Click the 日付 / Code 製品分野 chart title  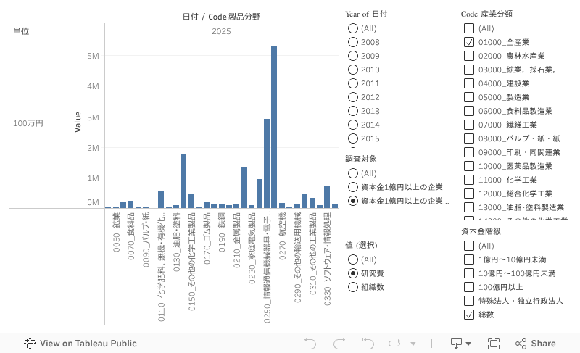point(221,17)
